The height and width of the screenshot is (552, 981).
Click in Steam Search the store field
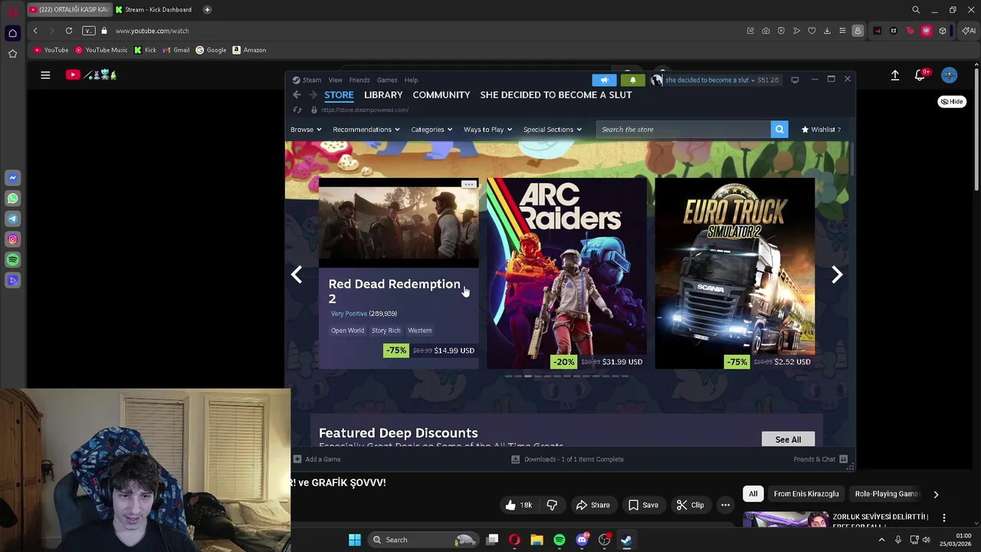point(684,130)
